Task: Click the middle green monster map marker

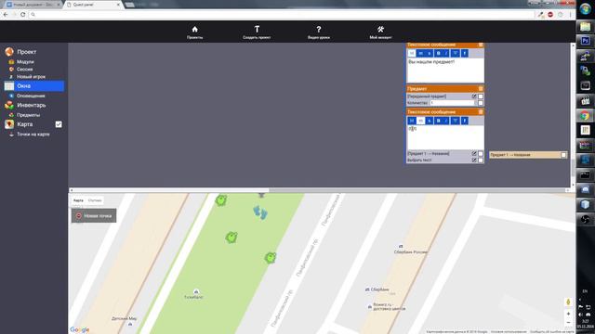Action: 231,238
